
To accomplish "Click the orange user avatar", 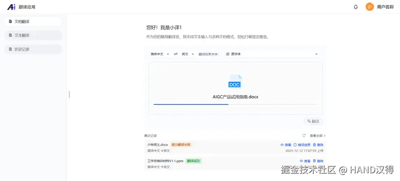I will 370,7.
